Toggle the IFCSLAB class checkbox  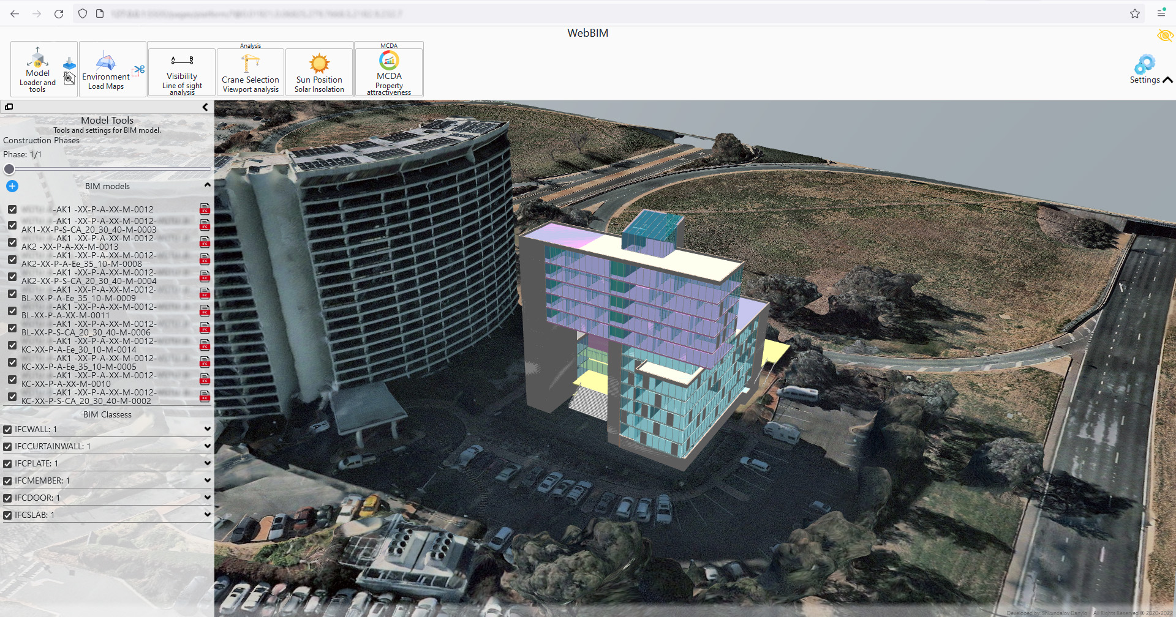click(7, 515)
